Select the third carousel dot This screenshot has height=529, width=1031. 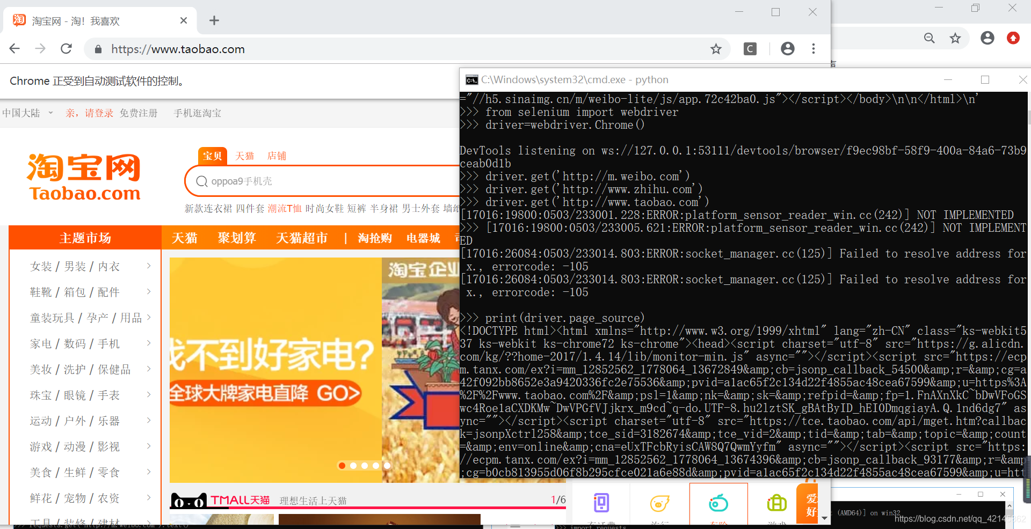(x=365, y=465)
